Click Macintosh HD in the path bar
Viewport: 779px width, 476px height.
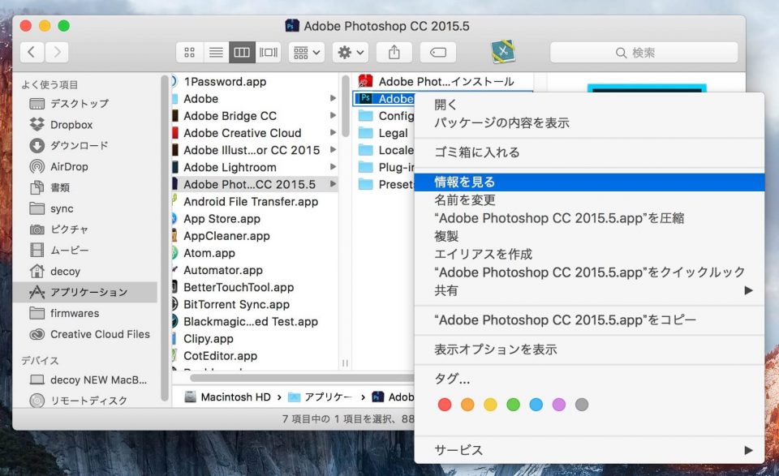tap(227, 397)
